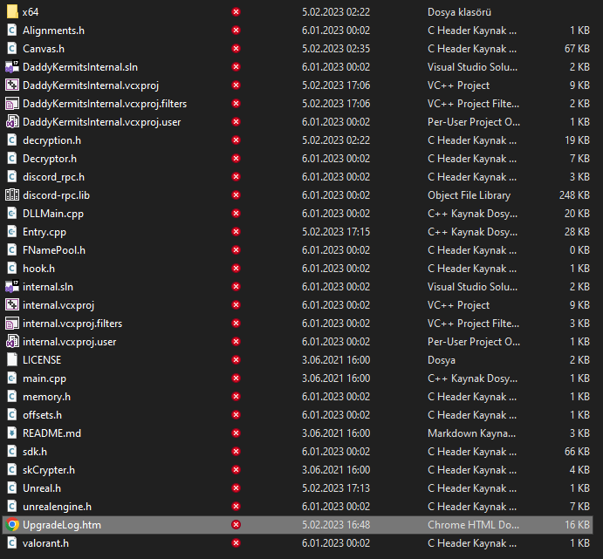Click the red status icon for LICENSE
This screenshot has height=559, width=603.
coord(236,360)
